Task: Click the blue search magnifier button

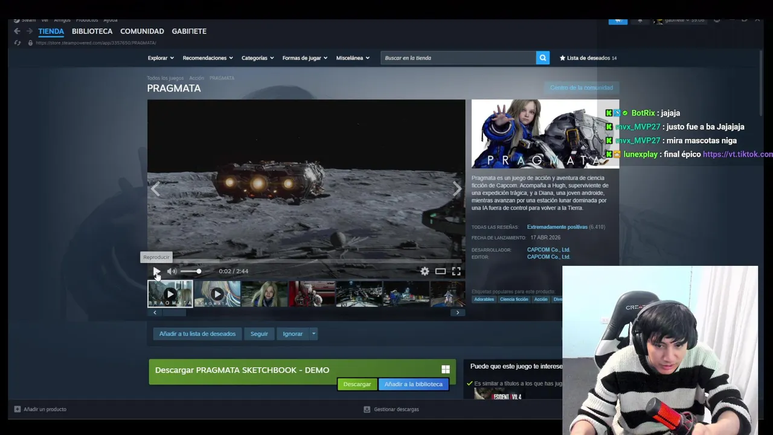Action: pyautogui.click(x=543, y=58)
